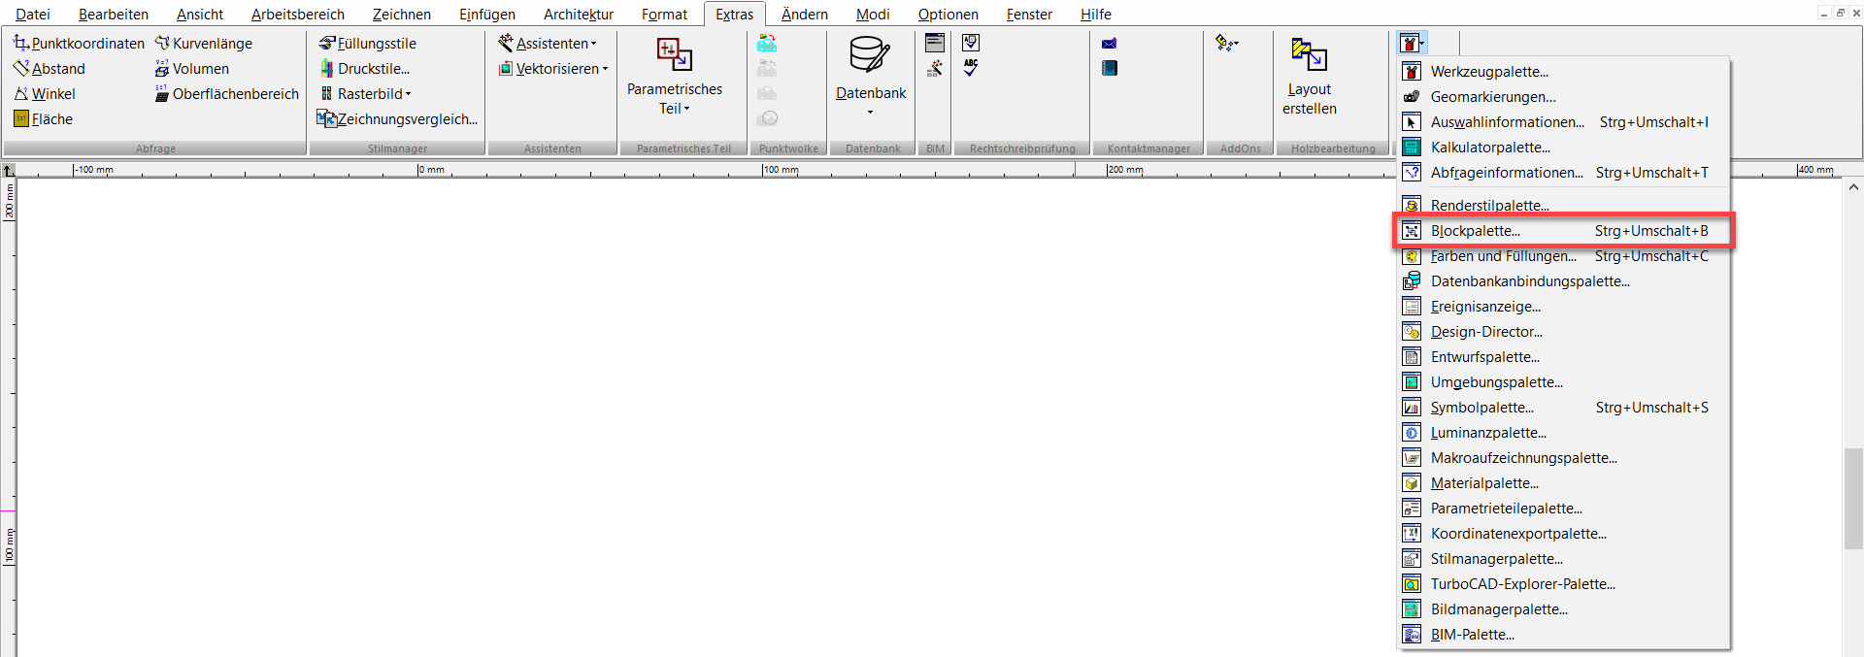Open Farben und Füllungen palette

coord(1563,256)
